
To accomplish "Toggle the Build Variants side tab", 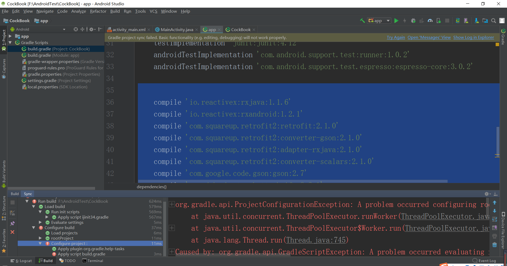I will [x=4, y=174].
